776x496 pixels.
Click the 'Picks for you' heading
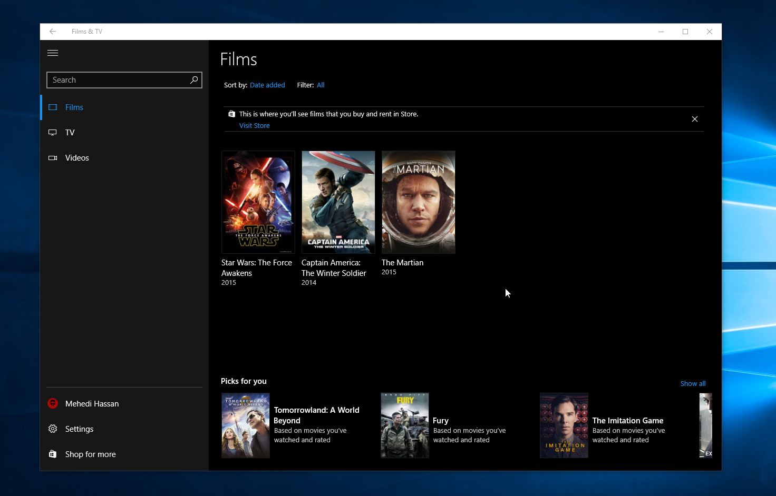(x=244, y=381)
